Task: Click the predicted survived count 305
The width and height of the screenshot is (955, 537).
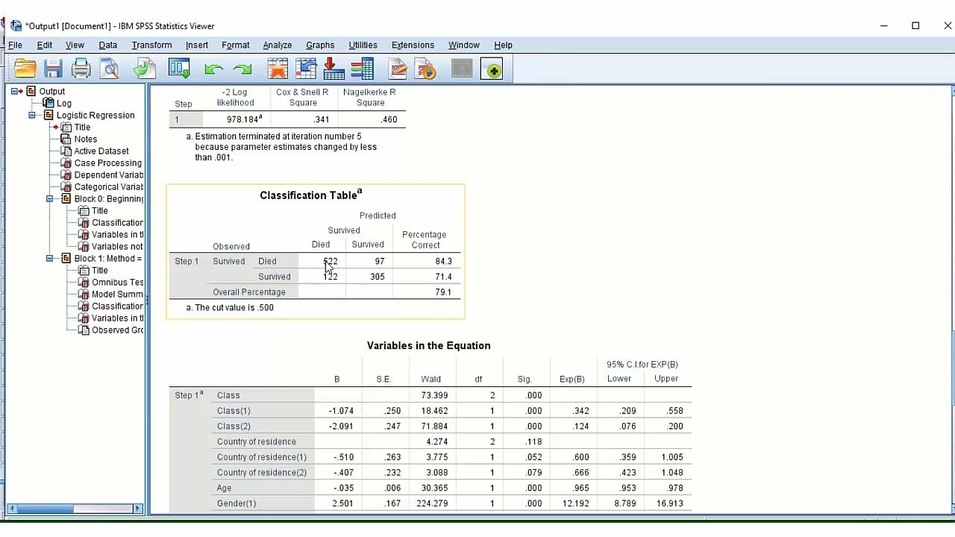Action: pos(377,277)
